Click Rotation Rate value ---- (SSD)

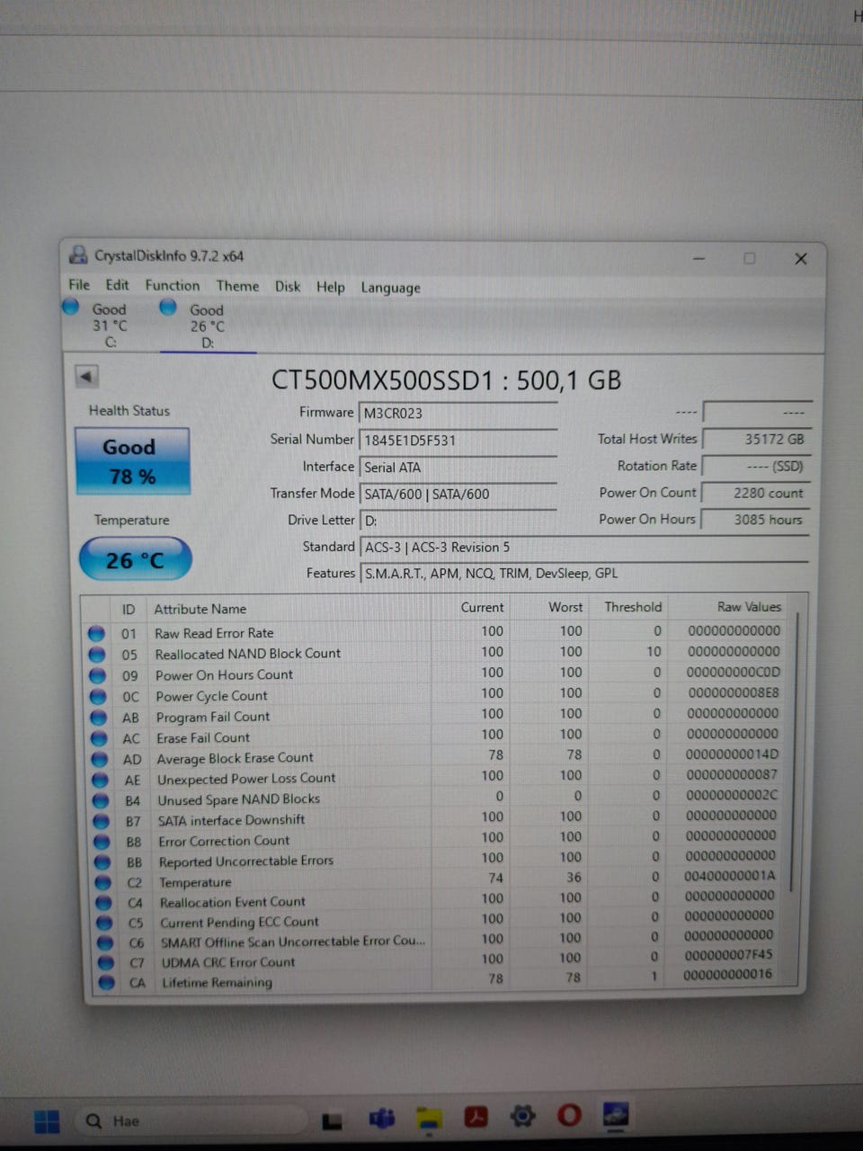point(757,466)
